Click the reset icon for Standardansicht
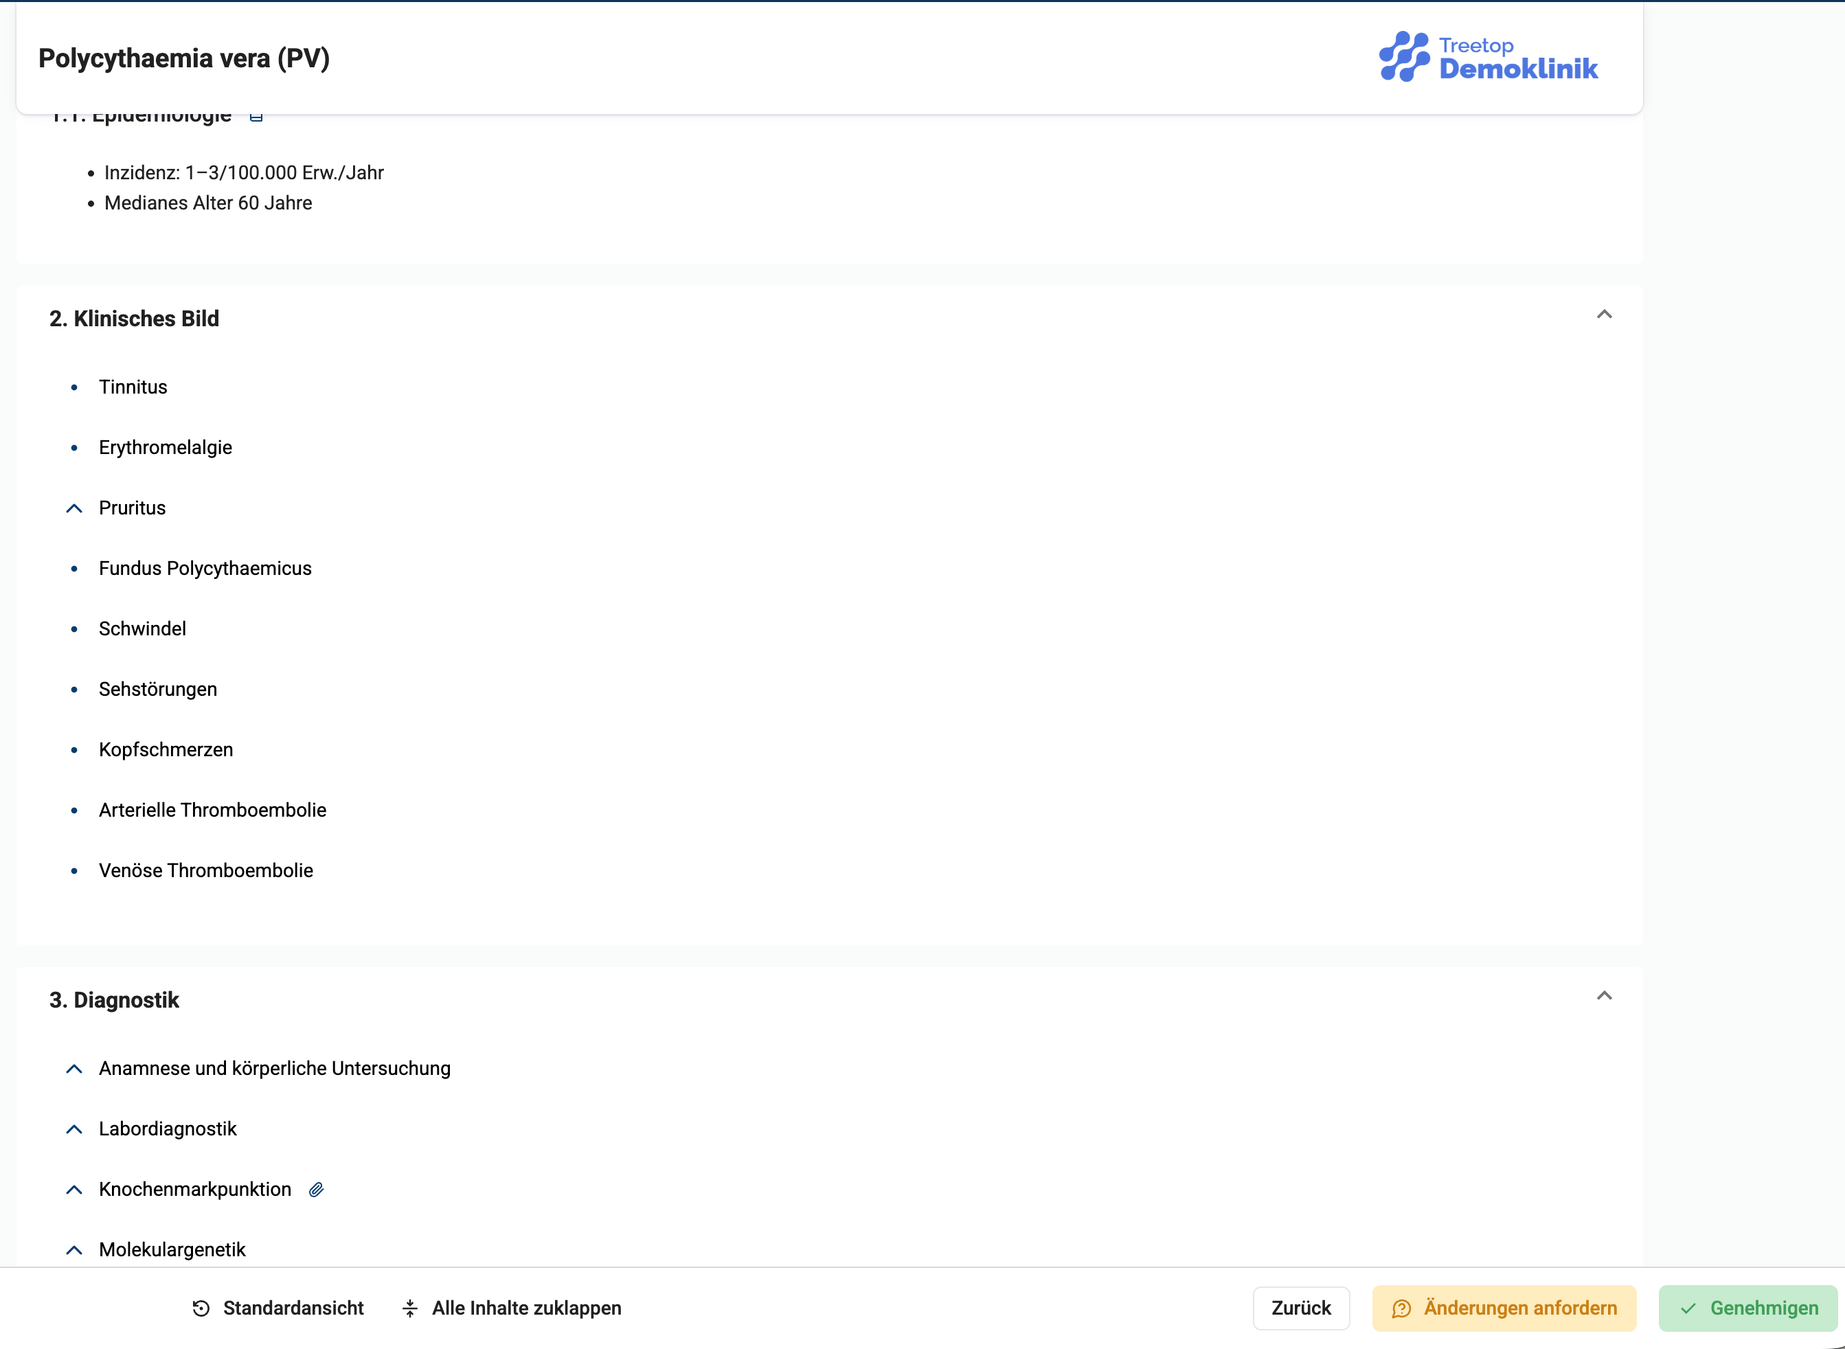1845x1349 pixels. [201, 1308]
